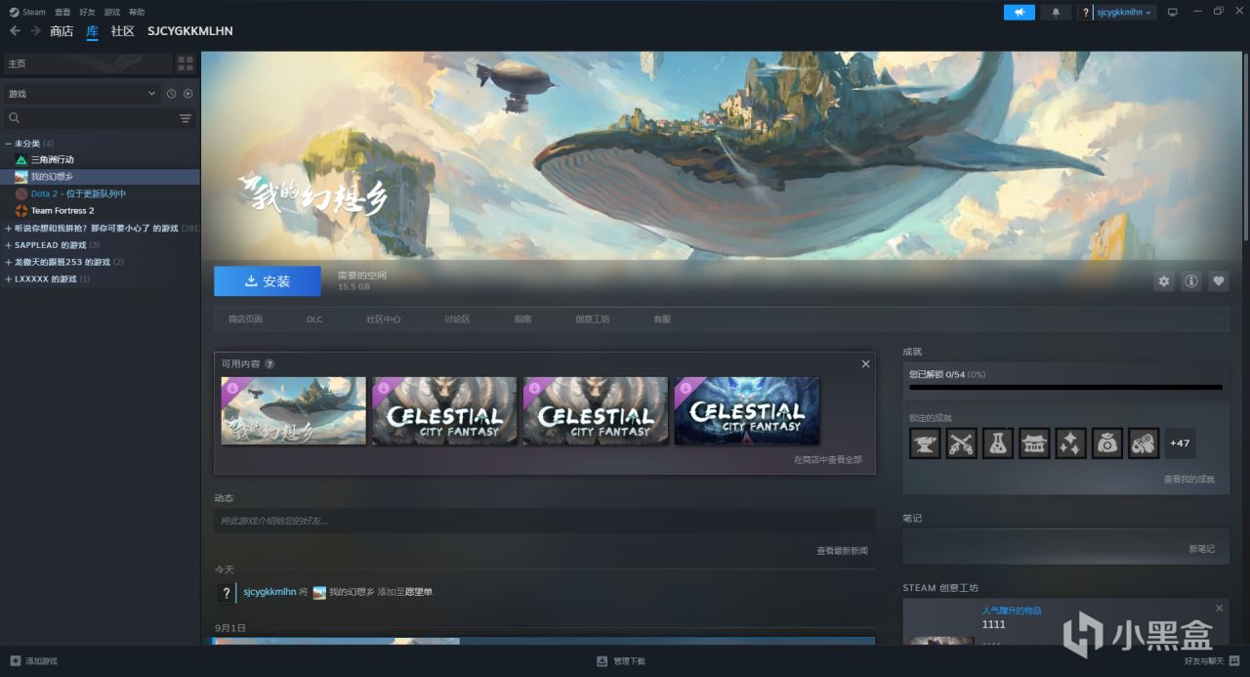
Task: Open the 讨论区 tab
Action: [457, 319]
